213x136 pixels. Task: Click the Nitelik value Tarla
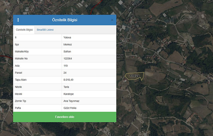(67, 87)
